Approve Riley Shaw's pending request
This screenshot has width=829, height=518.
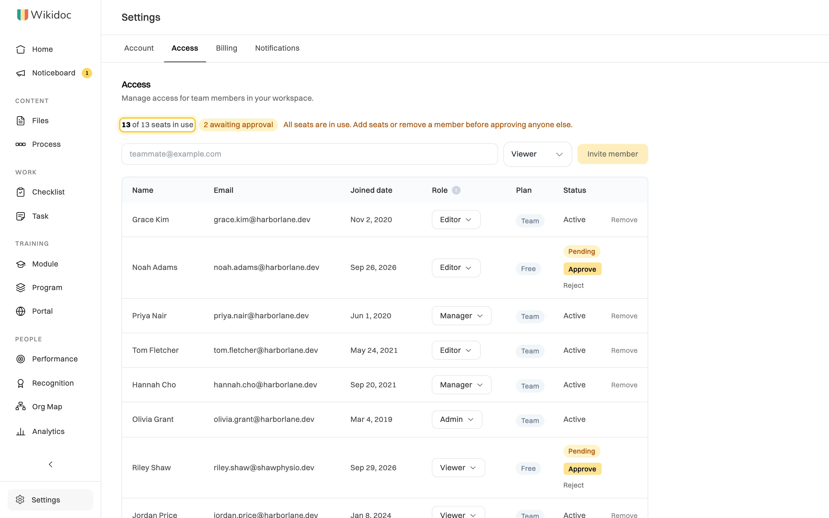pos(582,469)
